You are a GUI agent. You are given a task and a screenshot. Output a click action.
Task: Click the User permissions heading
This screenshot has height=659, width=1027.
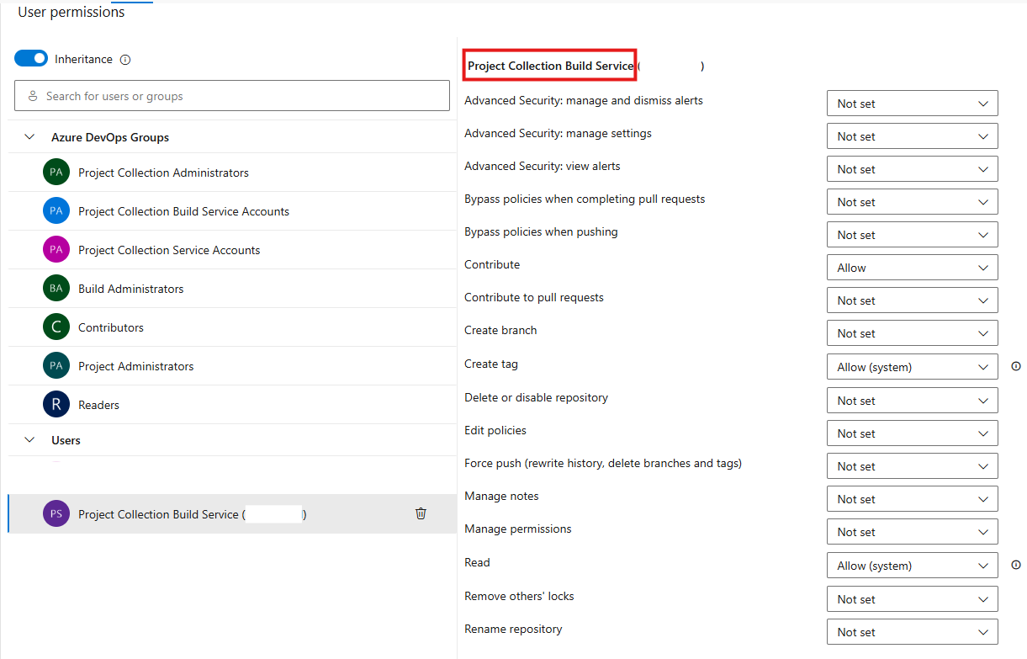(x=71, y=12)
